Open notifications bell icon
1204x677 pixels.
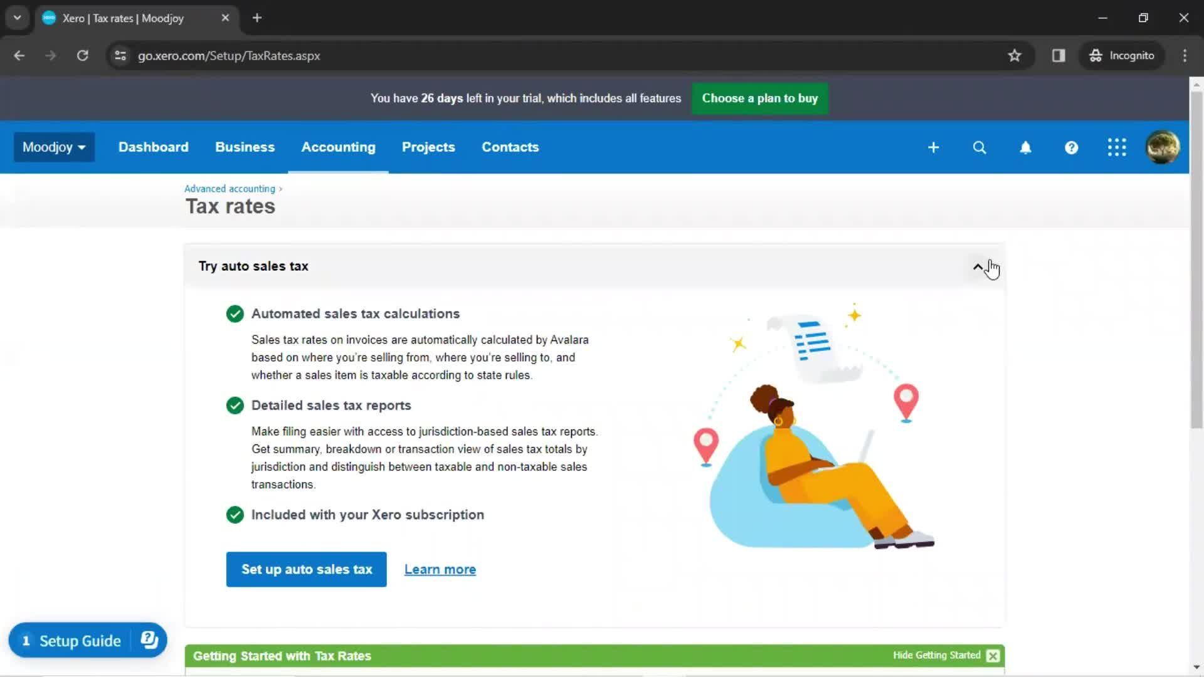[x=1025, y=147]
